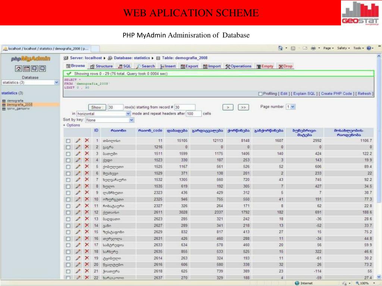Open the Database statistics (3) dropdown
382x286 pixels.
click(x=30, y=82)
